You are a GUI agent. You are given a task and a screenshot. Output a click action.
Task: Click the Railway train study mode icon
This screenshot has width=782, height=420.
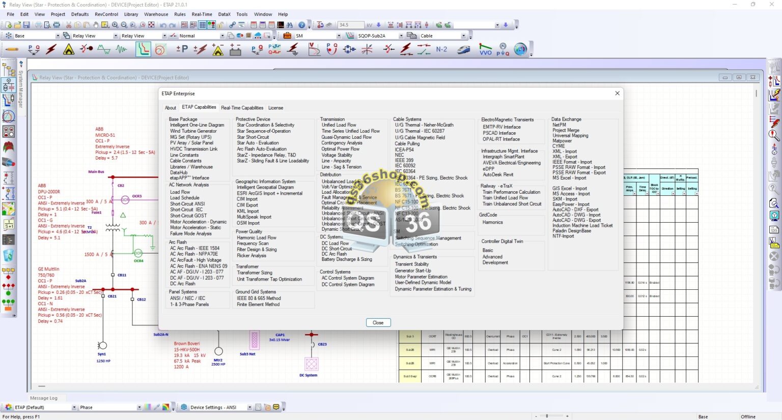[463, 49]
